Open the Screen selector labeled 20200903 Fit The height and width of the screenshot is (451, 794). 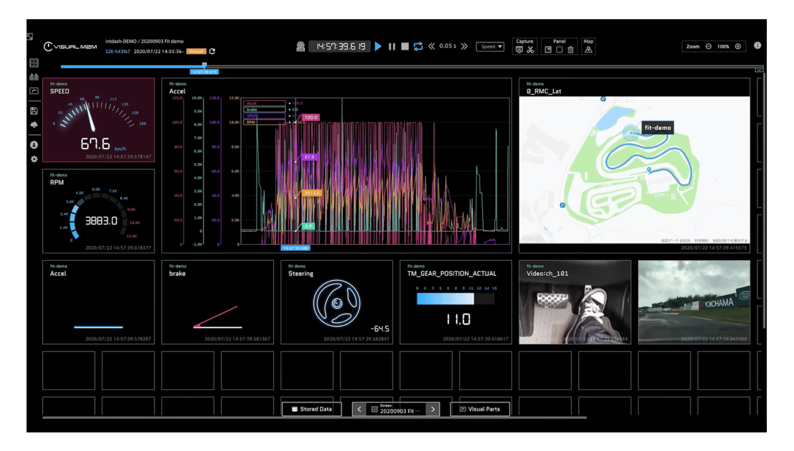396,409
